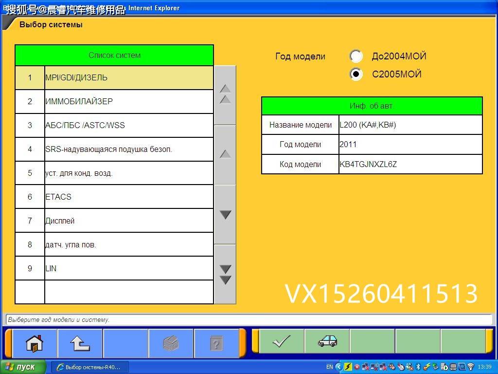
Task: Select датч. угла пов. row
Action: tap(114, 244)
